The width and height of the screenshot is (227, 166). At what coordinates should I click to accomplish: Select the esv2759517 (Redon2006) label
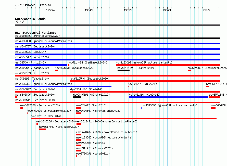coord(32,57)
